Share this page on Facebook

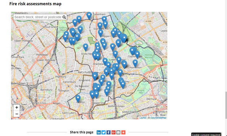(108, 132)
